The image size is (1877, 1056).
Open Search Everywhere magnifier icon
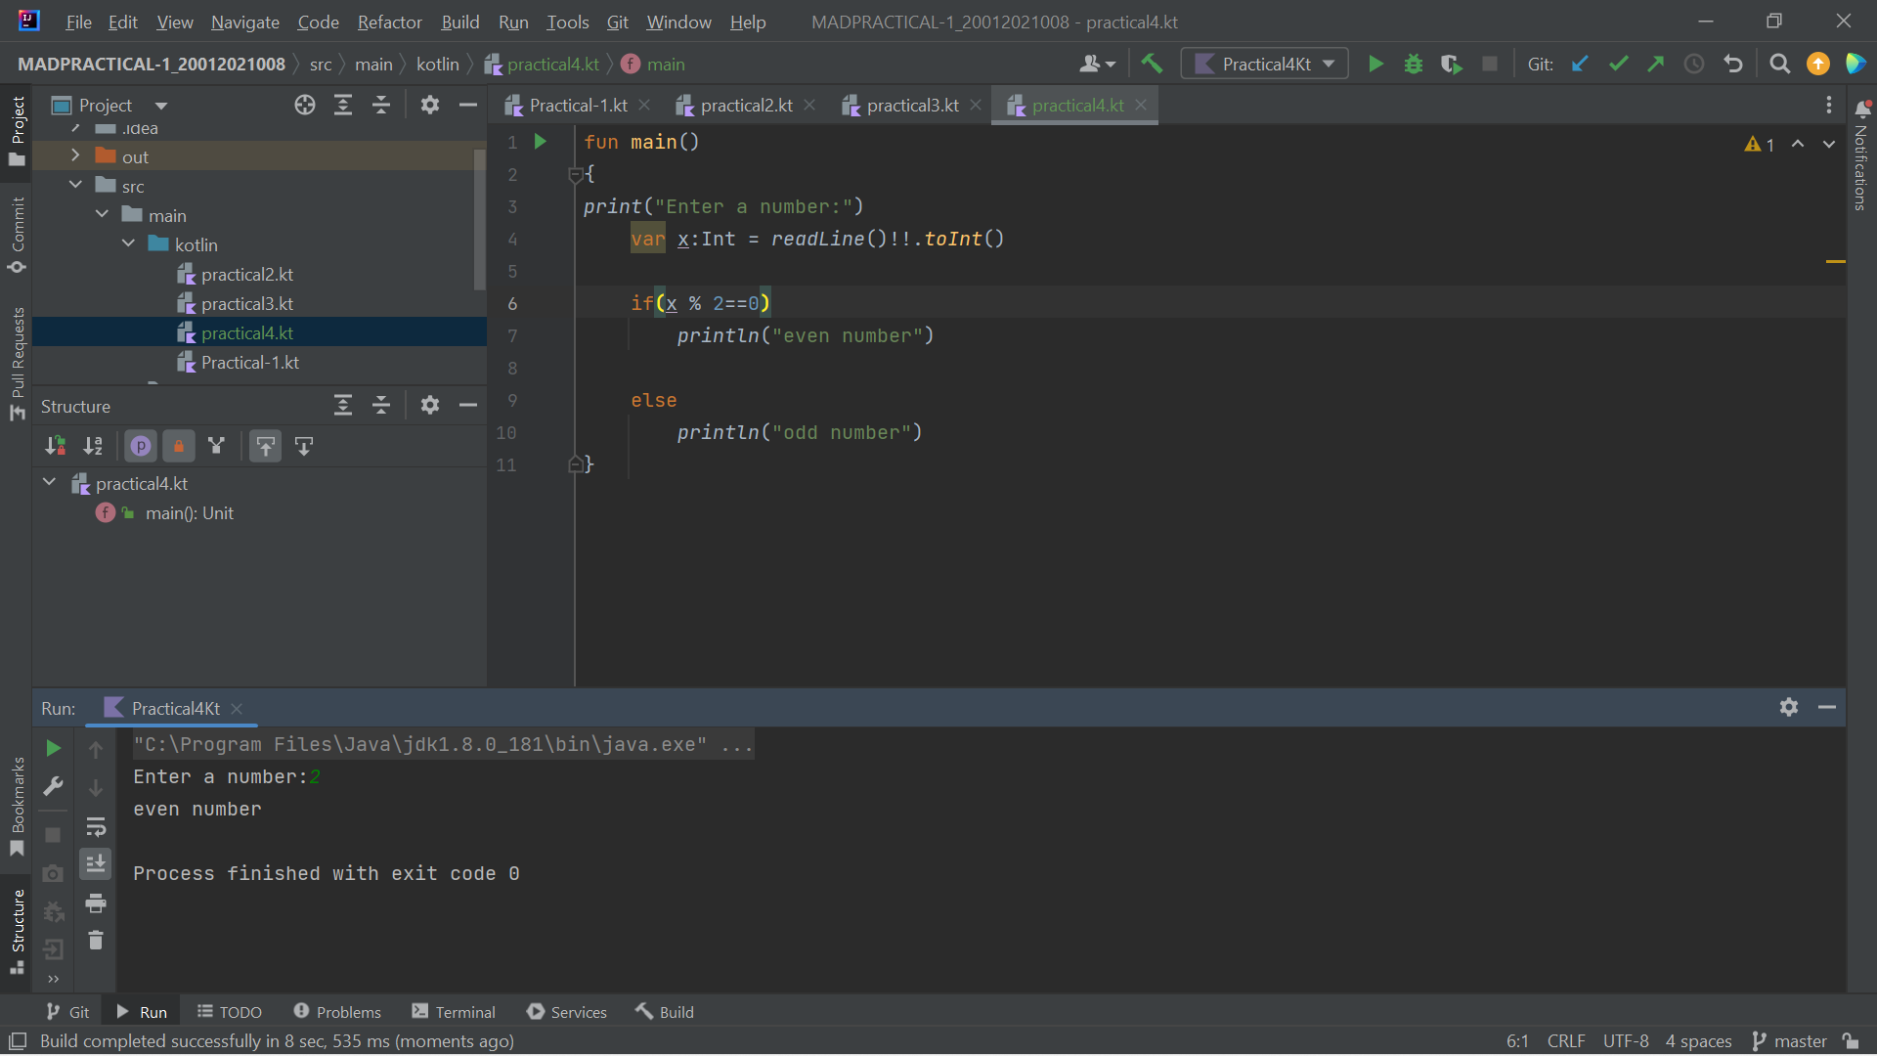[1780, 65]
